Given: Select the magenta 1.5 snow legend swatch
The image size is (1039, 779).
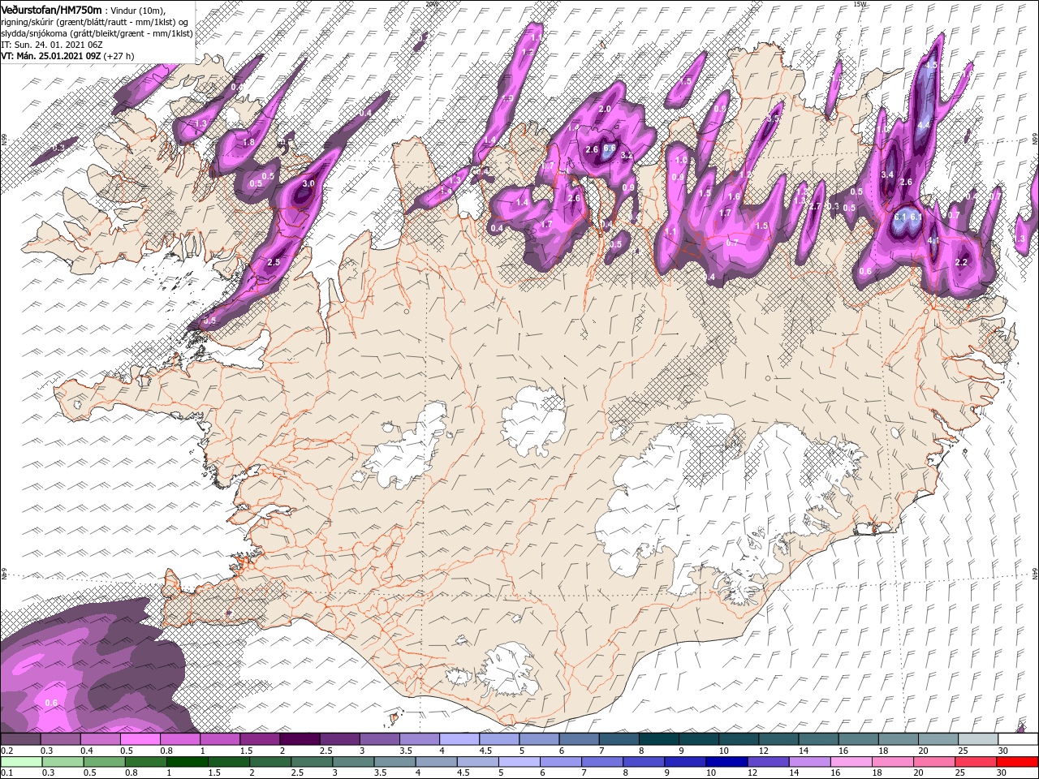Looking at the screenshot, I should coord(260,739).
